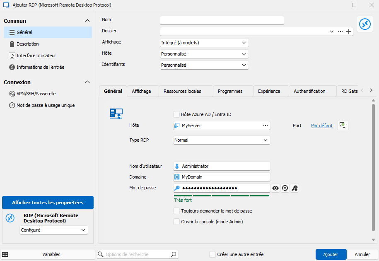This screenshot has width=379, height=261.
Task: Open Dossier browse ellipsis button
Action: tap(340, 31)
